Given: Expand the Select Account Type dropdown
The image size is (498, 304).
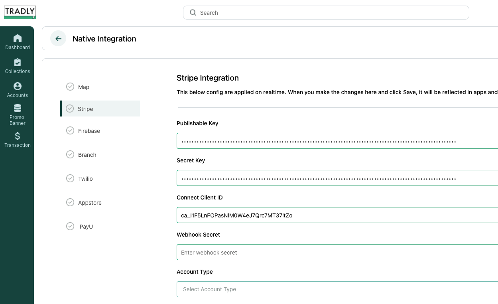Looking at the screenshot, I should click(x=337, y=289).
